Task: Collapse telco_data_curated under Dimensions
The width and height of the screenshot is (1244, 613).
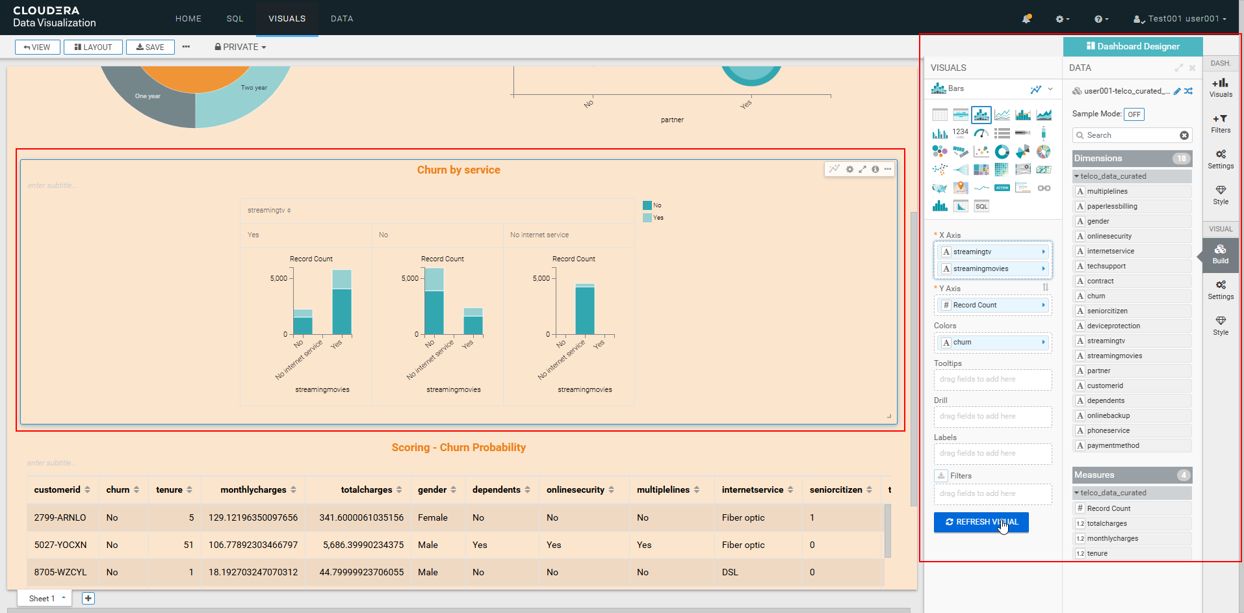Action: pyautogui.click(x=1076, y=176)
